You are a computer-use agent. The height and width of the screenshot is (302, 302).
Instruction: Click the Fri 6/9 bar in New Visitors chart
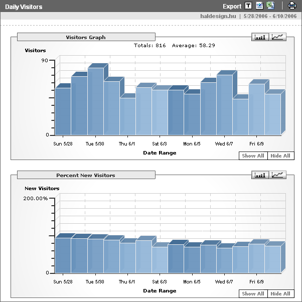(x=256, y=259)
